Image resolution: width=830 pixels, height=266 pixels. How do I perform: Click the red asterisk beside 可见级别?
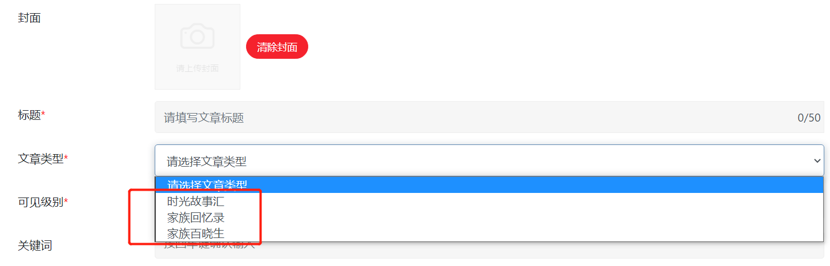66,201
